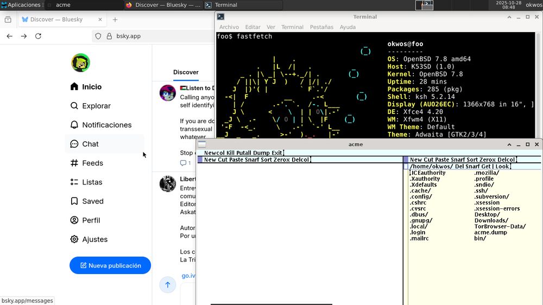543x305 pixels.
Task: Click the right acme column layout box
Action: [406, 160]
